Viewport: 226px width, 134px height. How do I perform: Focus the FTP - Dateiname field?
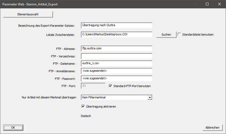tap(117, 64)
